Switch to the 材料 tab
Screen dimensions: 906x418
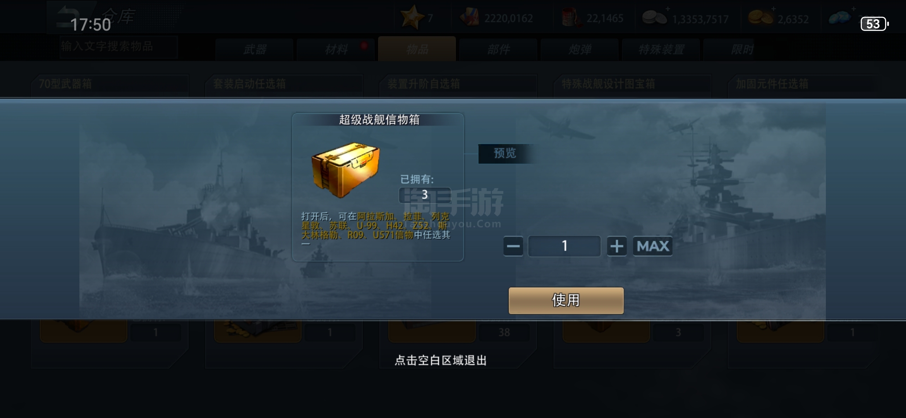tap(336, 50)
